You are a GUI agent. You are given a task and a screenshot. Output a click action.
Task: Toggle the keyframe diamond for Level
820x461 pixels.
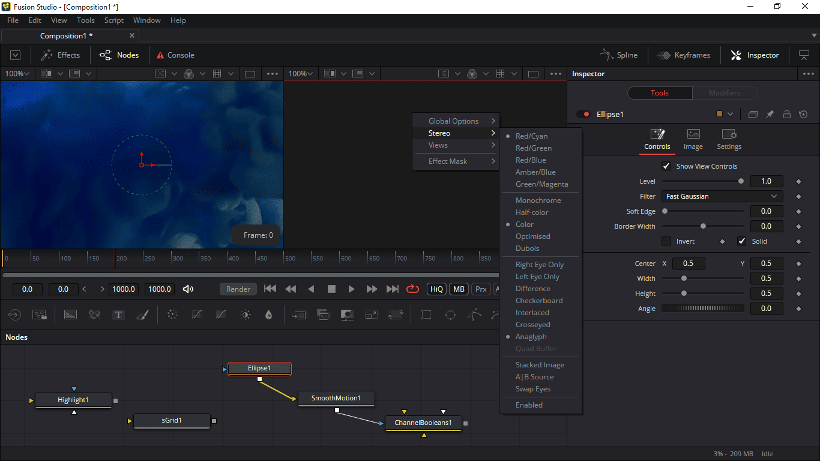pyautogui.click(x=798, y=181)
